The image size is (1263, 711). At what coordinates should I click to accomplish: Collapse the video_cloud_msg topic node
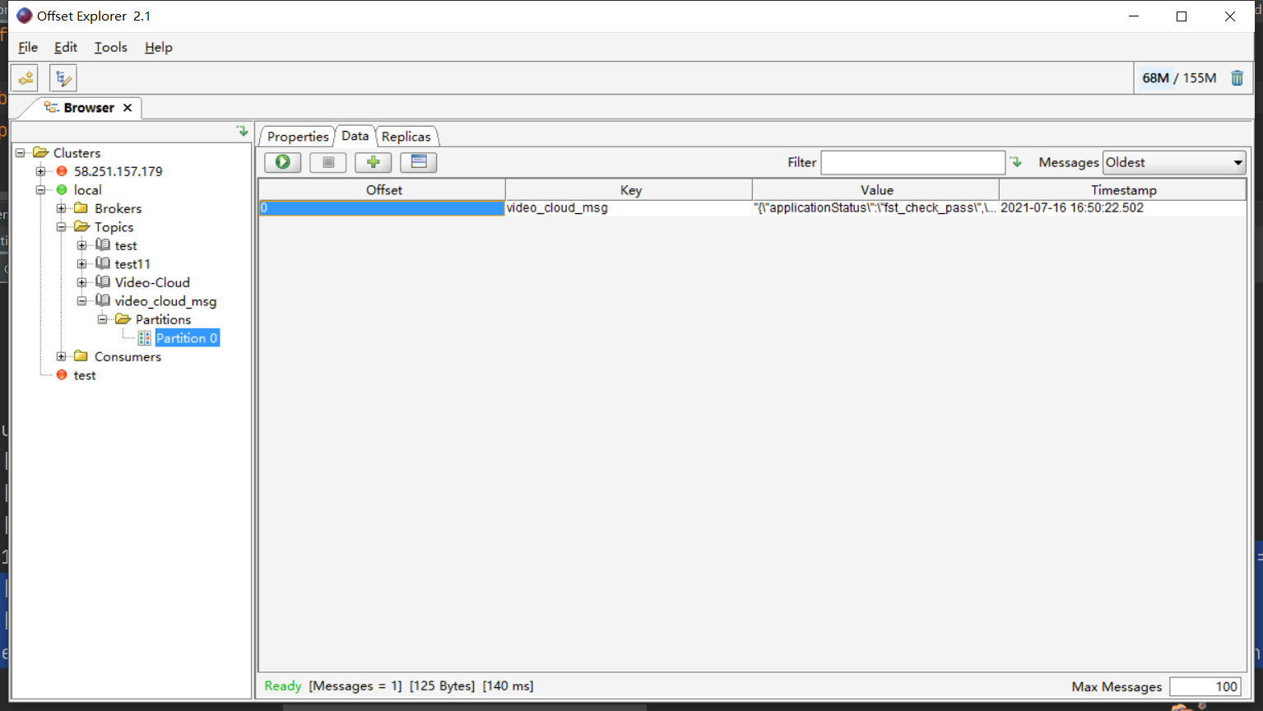pyautogui.click(x=81, y=301)
